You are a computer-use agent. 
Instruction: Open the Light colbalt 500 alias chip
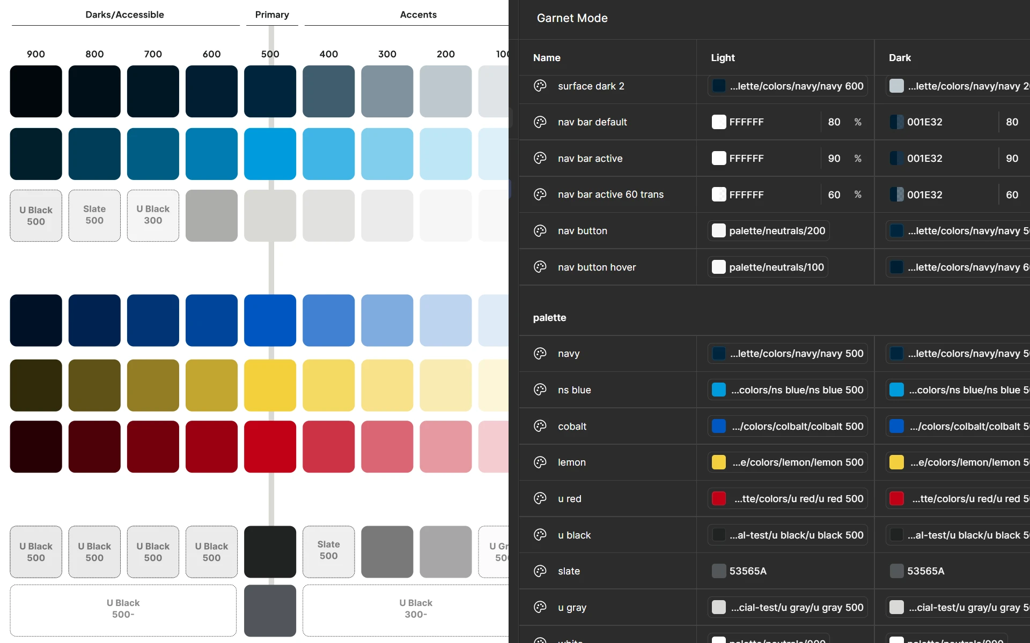point(788,426)
